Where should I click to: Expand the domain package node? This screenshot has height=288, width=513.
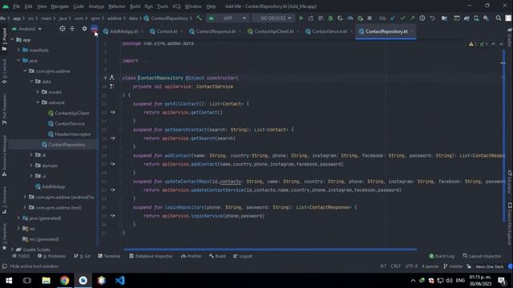point(31,166)
